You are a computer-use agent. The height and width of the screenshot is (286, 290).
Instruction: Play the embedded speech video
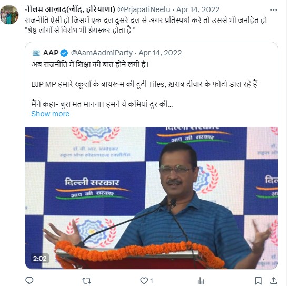pyautogui.click(x=152, y=198)
